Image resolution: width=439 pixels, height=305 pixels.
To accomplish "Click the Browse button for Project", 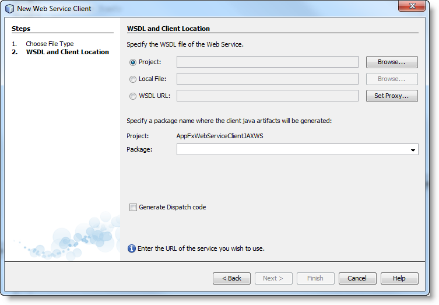I will pos(392,62).
